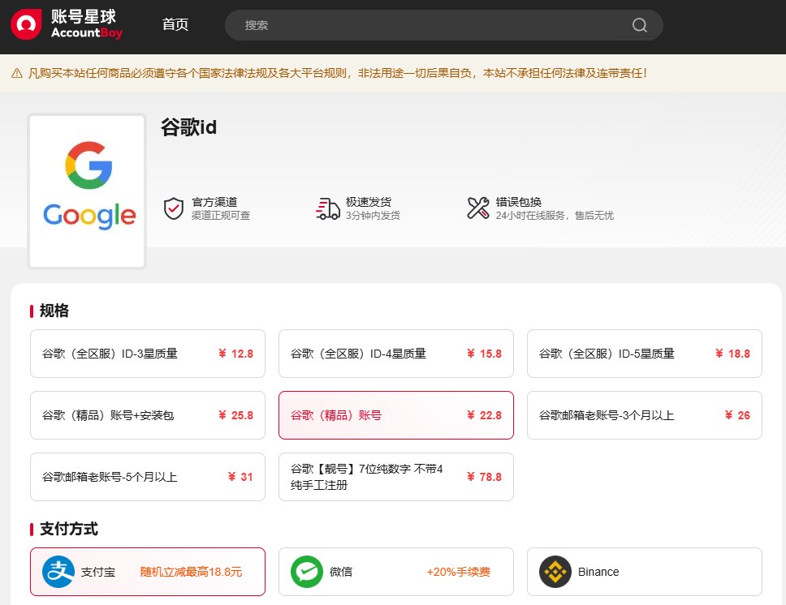Click the 渠道正规可查 subtitle text

tap(221, 216)
